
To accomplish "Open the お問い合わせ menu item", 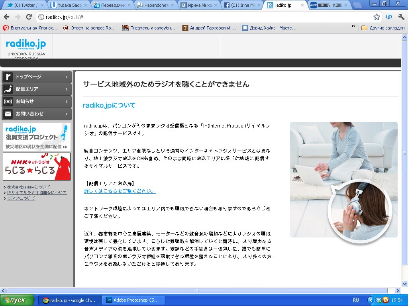I will coord(37,114).
